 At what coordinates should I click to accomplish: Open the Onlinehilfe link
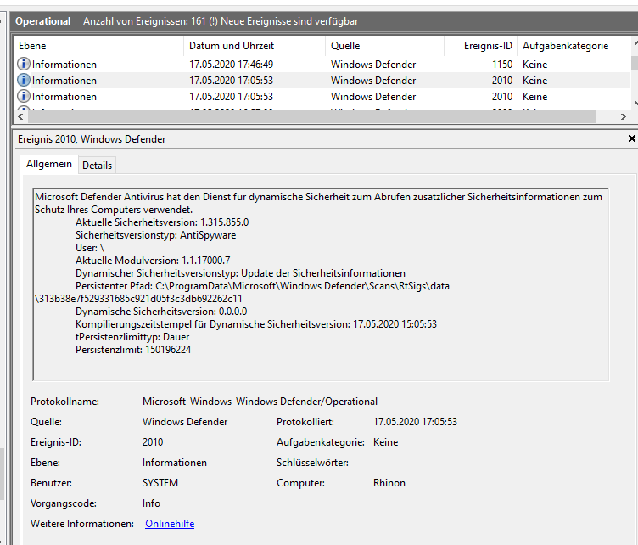click(170, 524)
